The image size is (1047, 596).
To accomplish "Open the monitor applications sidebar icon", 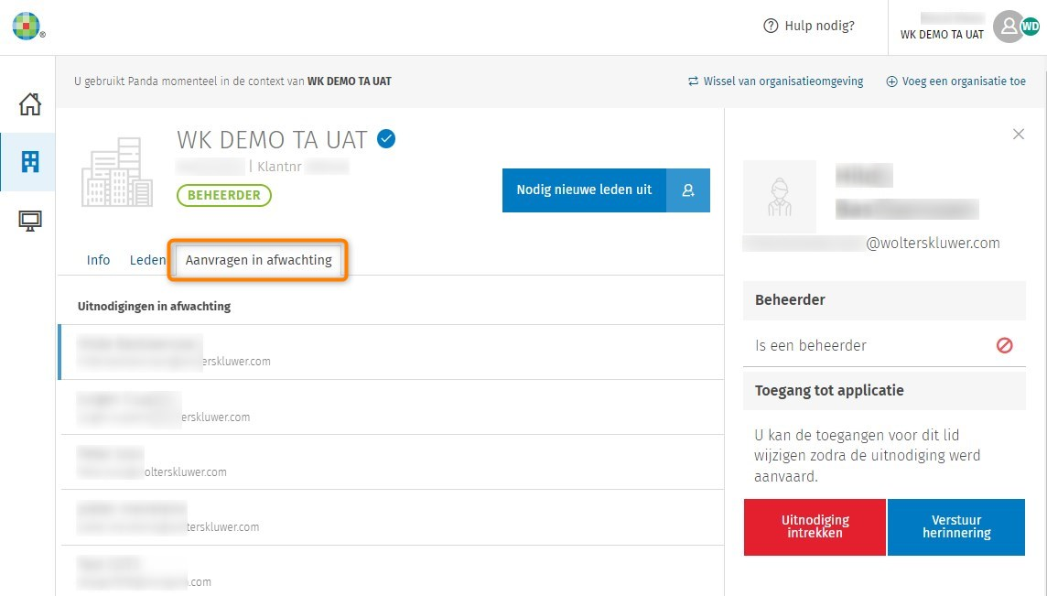I will point(30,221).
